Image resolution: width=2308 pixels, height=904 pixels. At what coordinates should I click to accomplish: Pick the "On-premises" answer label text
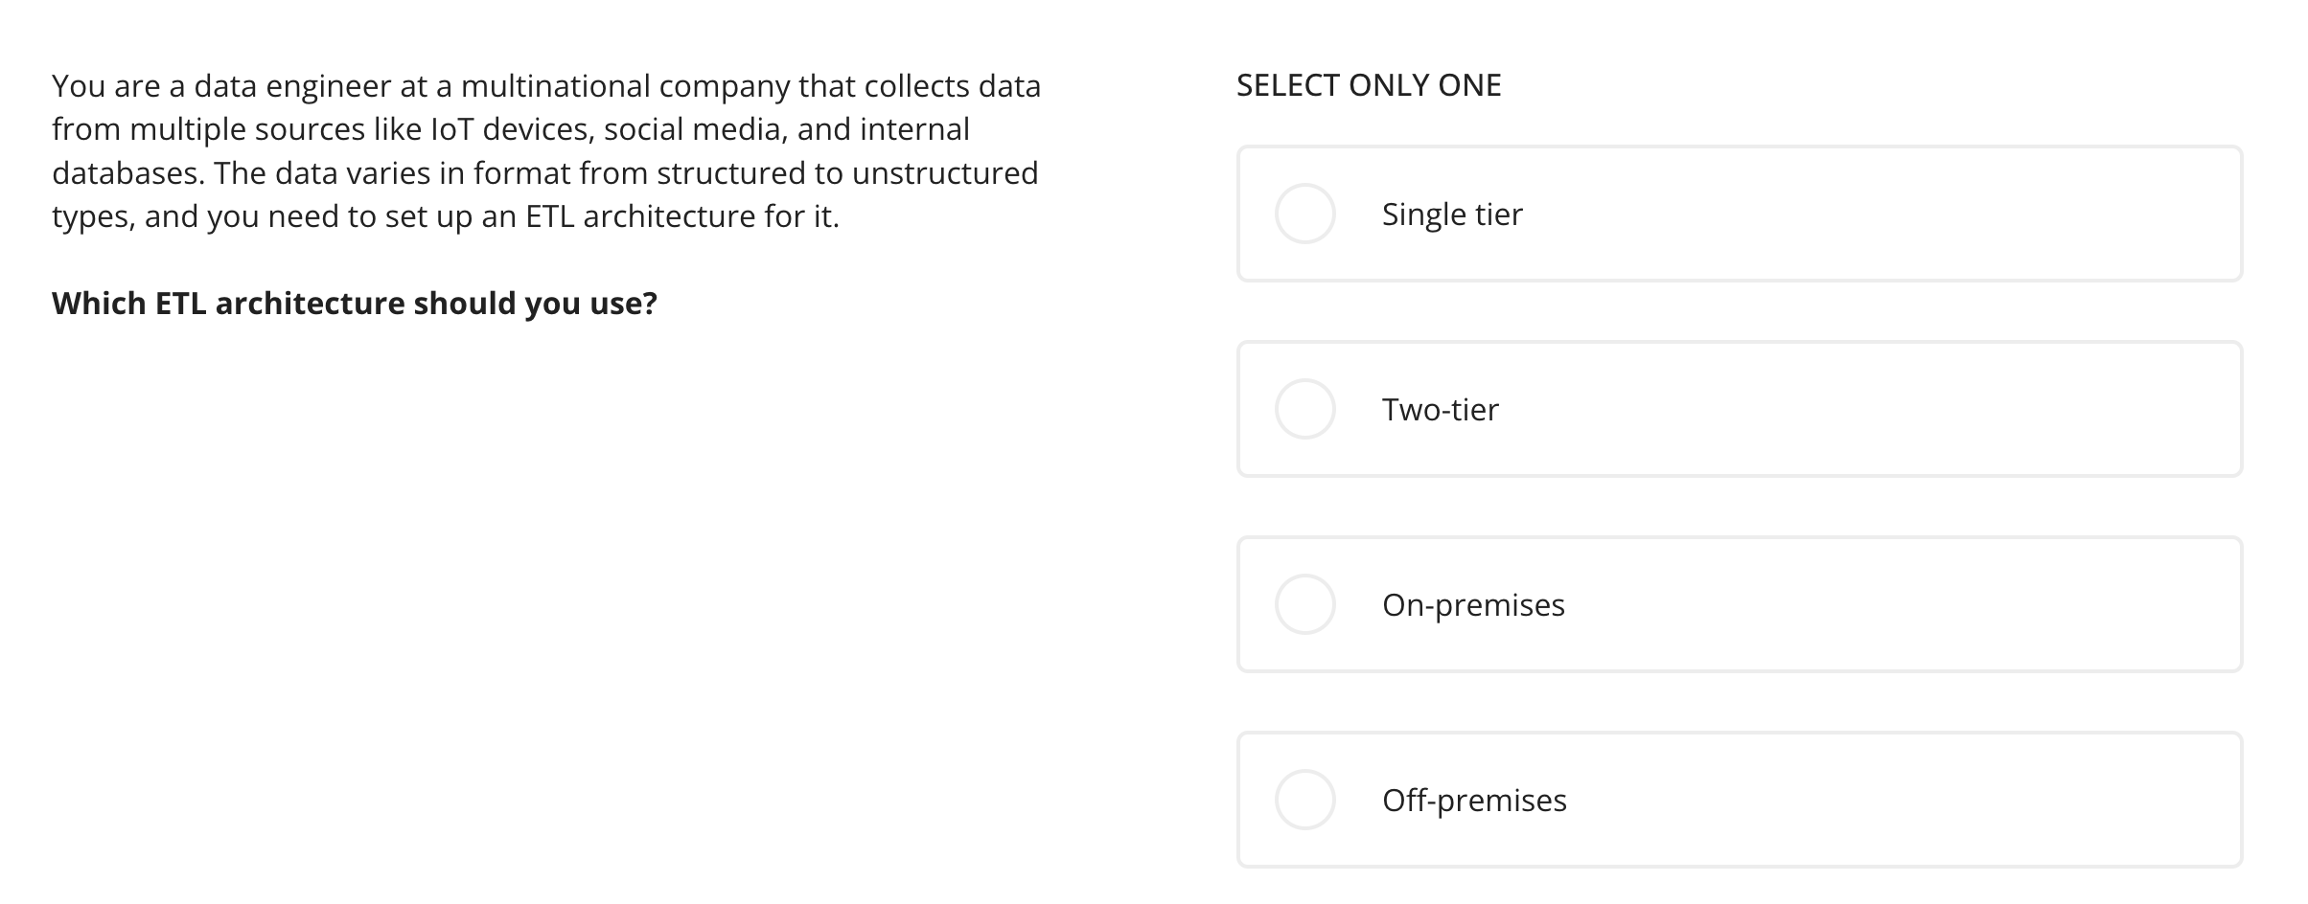1473,605
